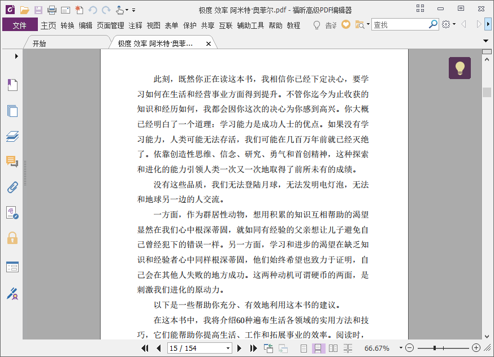Go to the next page
Screen dimensions: 494x357
(x=239, y=348)
